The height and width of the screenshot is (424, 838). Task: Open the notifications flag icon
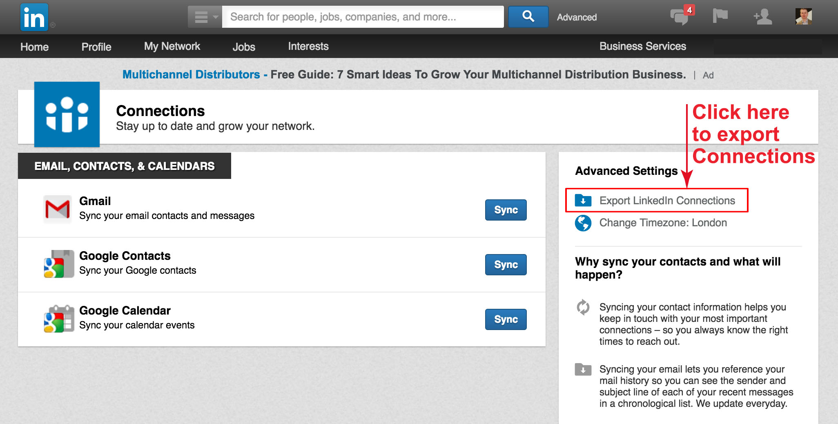tap(720, 16)
